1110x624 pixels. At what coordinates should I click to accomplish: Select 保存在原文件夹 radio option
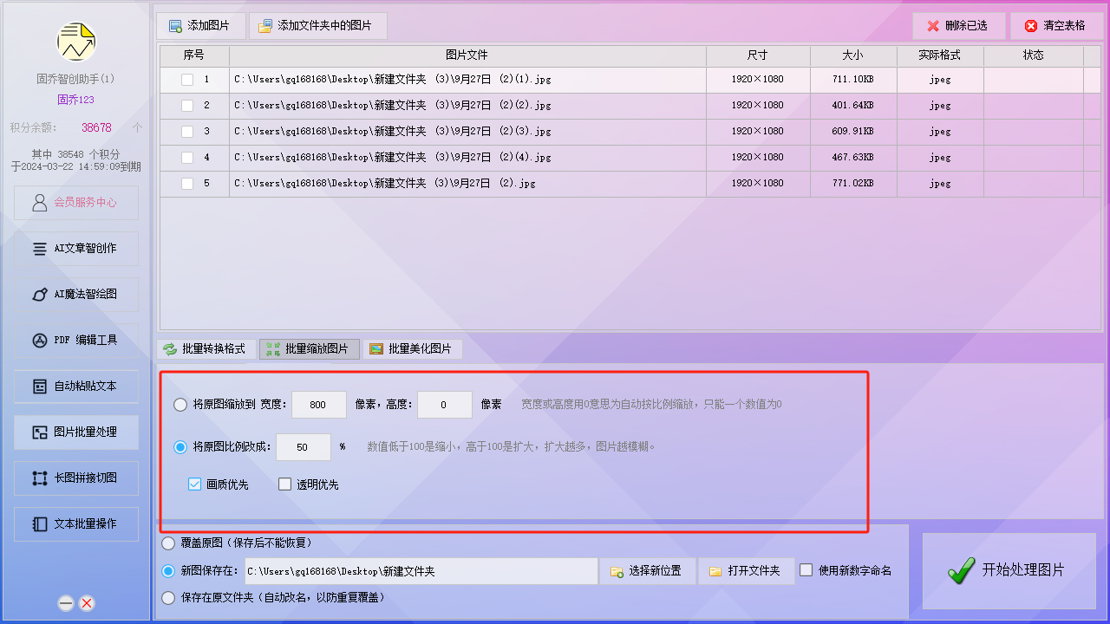click(168, 598)
